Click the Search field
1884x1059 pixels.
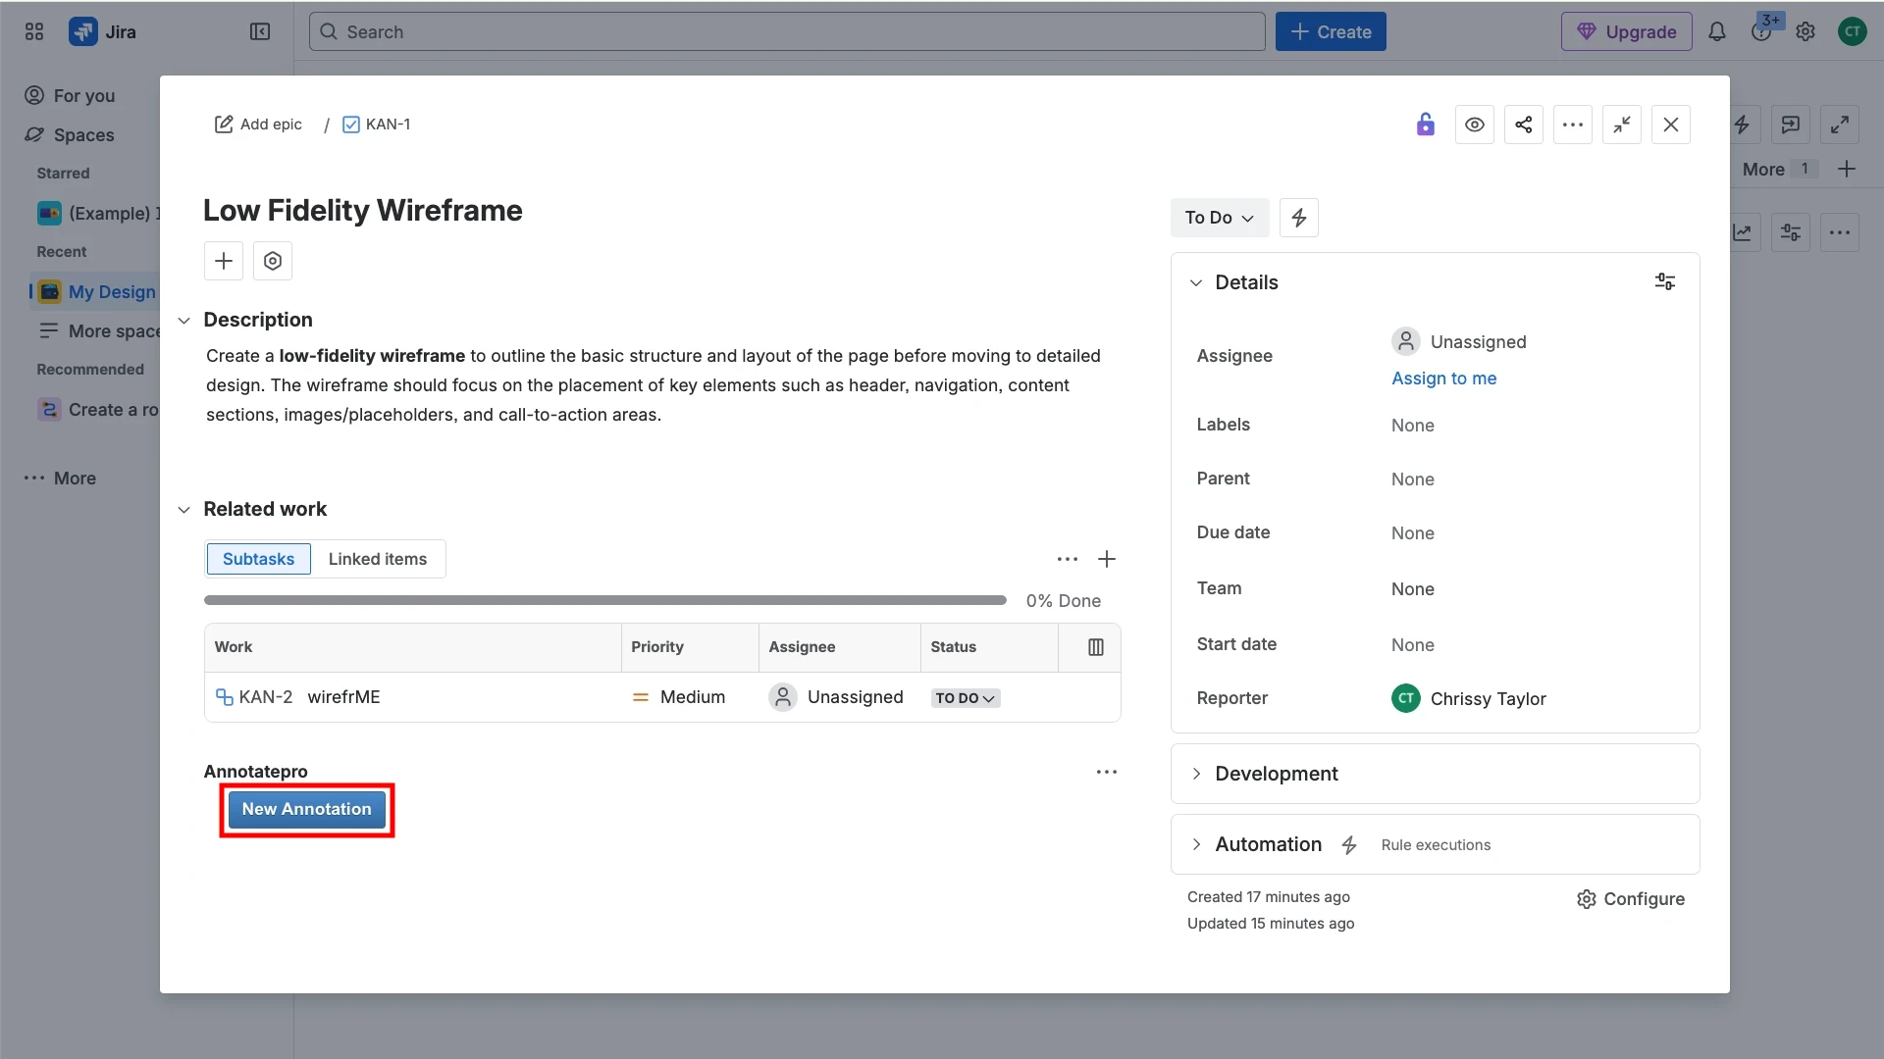[x=785, y=31]
